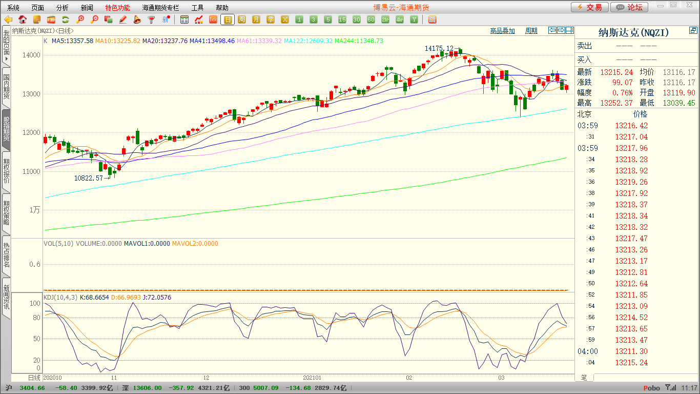Click signal strength icon in status bar
This screenshot has height=394, width=700.
pyautogui.click(x=670, y=388)
